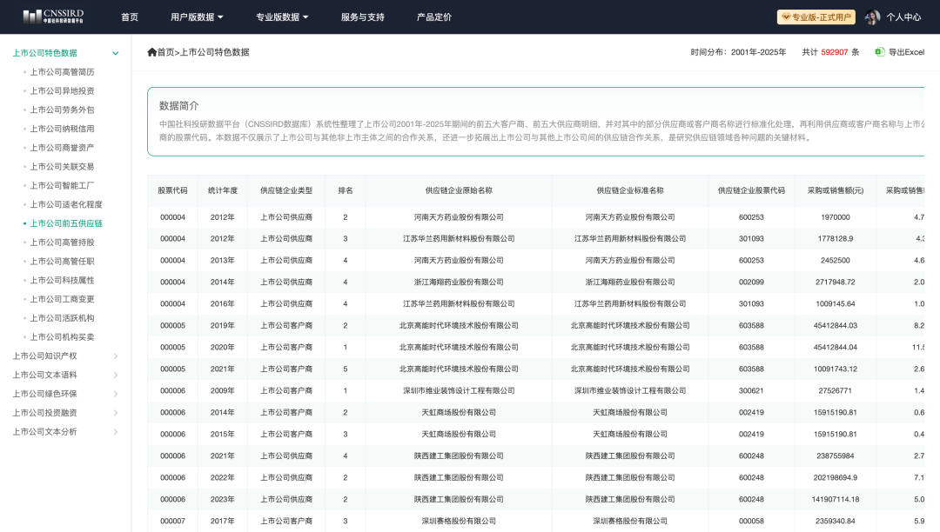
Task: Click amount cell 238755984
Action: pyautogui.click(x=835, y=456)
